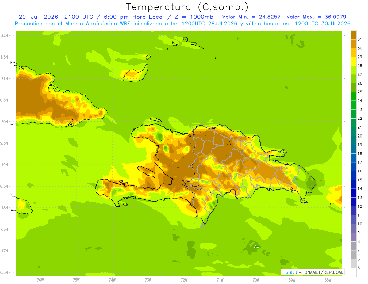
Task: Click the legend value '31'
Action: [360, 39]
